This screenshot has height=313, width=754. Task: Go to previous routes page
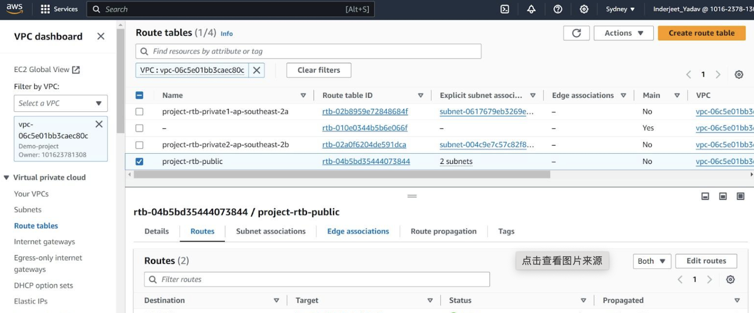tap(680, 279)
